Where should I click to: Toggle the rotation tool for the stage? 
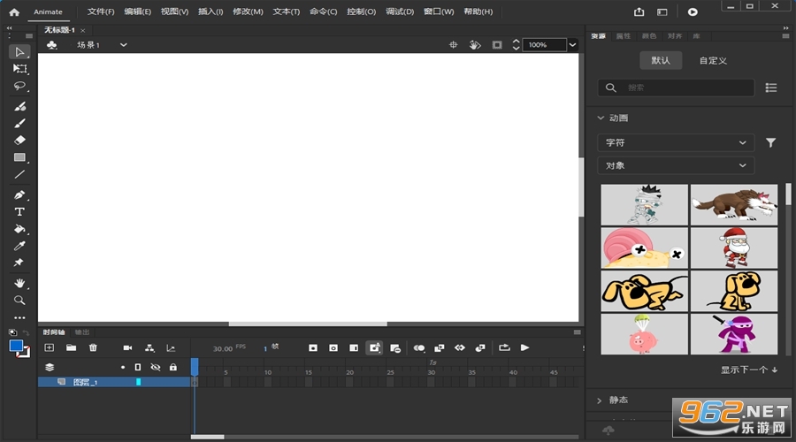[475, 45]
